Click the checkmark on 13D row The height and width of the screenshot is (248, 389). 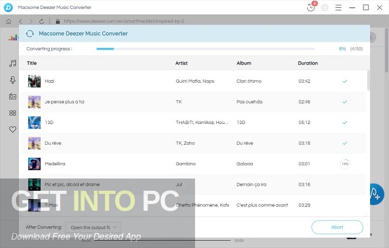pyautogui.click(x=345, y=122)
